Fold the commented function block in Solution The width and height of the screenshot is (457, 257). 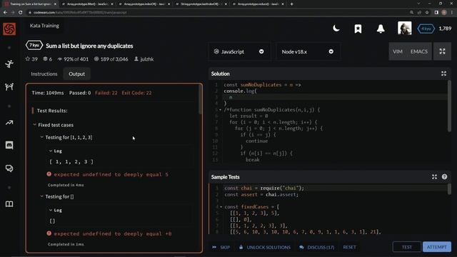click(220, 110)
